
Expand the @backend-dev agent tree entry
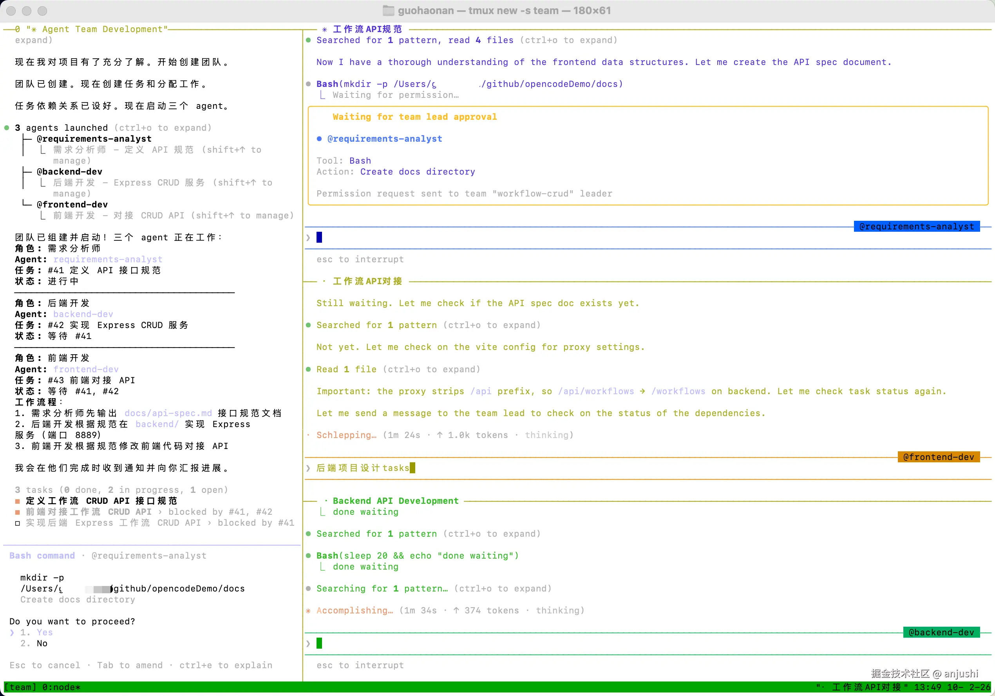tap(69, 171)
